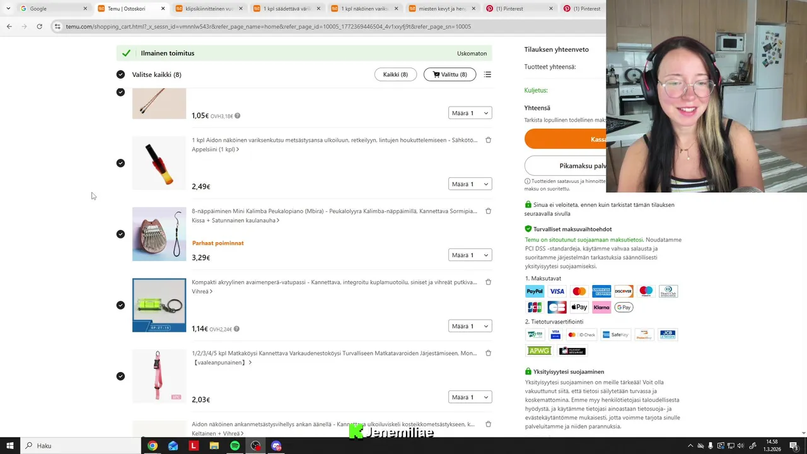Switch to first (1) Pinterest browser tab
807x454 pixels.
pos(520,9)
